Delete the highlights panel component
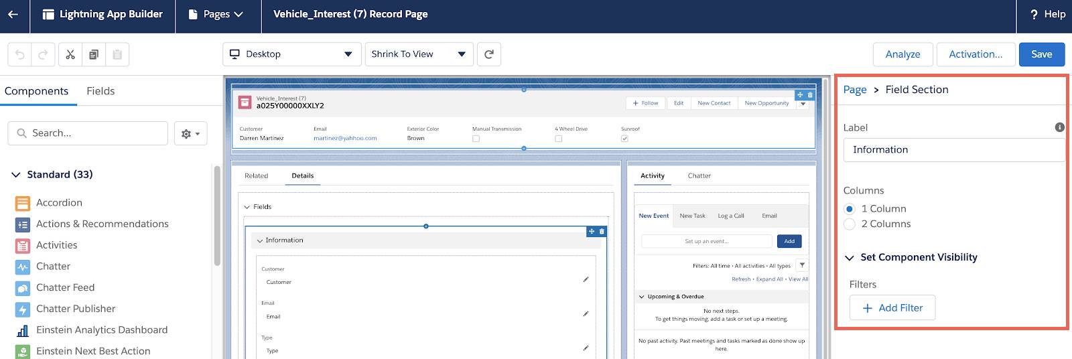Viewport: 1072px width, 359px height. click(x=810, y=95)
